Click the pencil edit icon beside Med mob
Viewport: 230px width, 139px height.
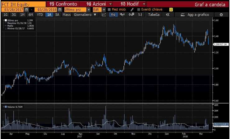pyautogui.click(x=132, y=10)
